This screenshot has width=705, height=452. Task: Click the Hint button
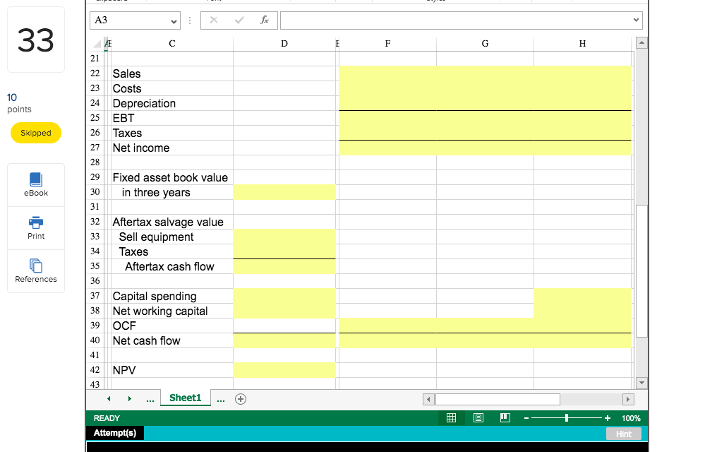pyautogui.click(x=624, y=434)
